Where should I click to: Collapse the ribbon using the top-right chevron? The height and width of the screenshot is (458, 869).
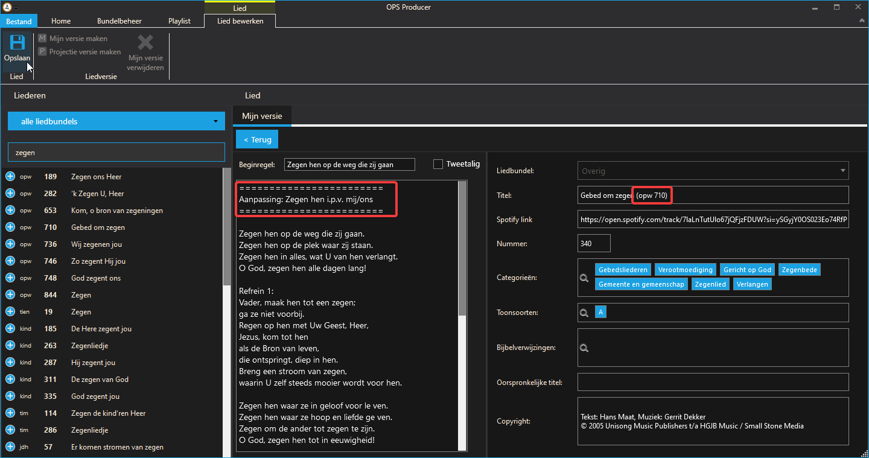pos(862,21)
